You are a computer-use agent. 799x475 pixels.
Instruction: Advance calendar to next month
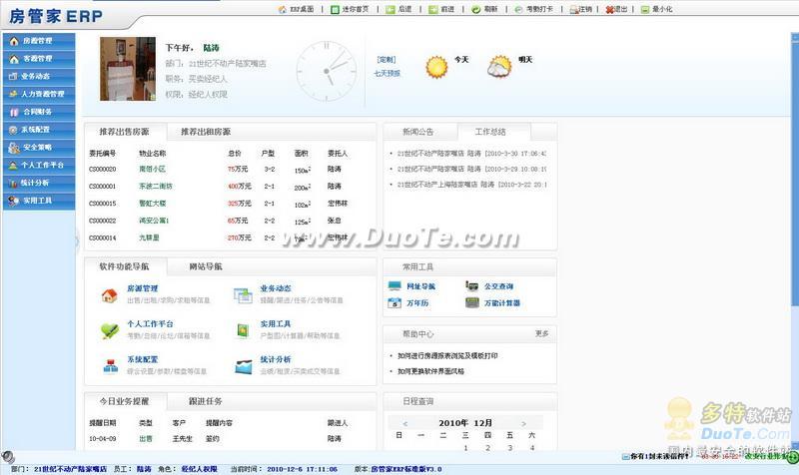tap(523, 423)
